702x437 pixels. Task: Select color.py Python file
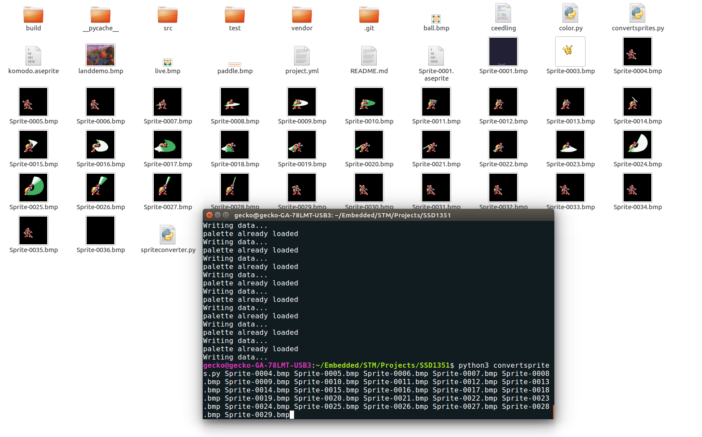[570, 13]
